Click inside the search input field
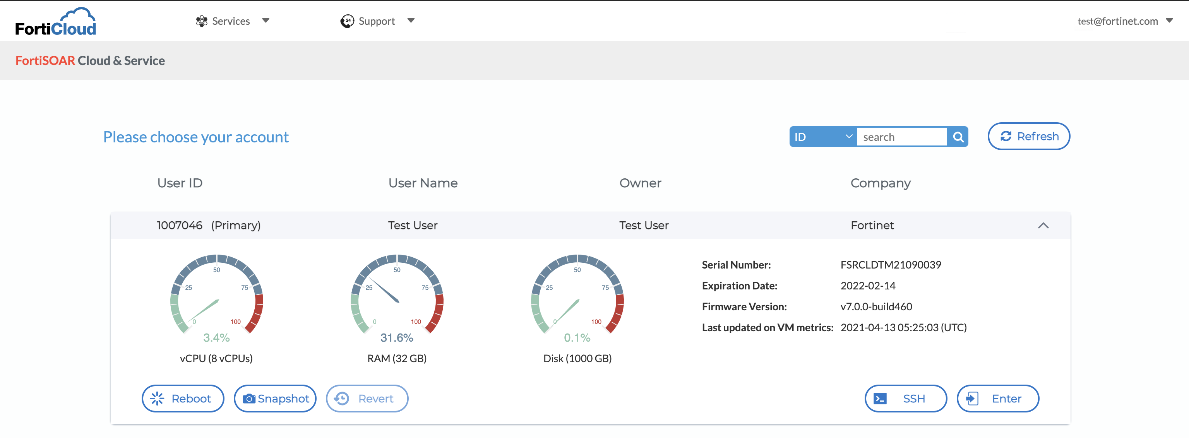 [x=902, y=137]
